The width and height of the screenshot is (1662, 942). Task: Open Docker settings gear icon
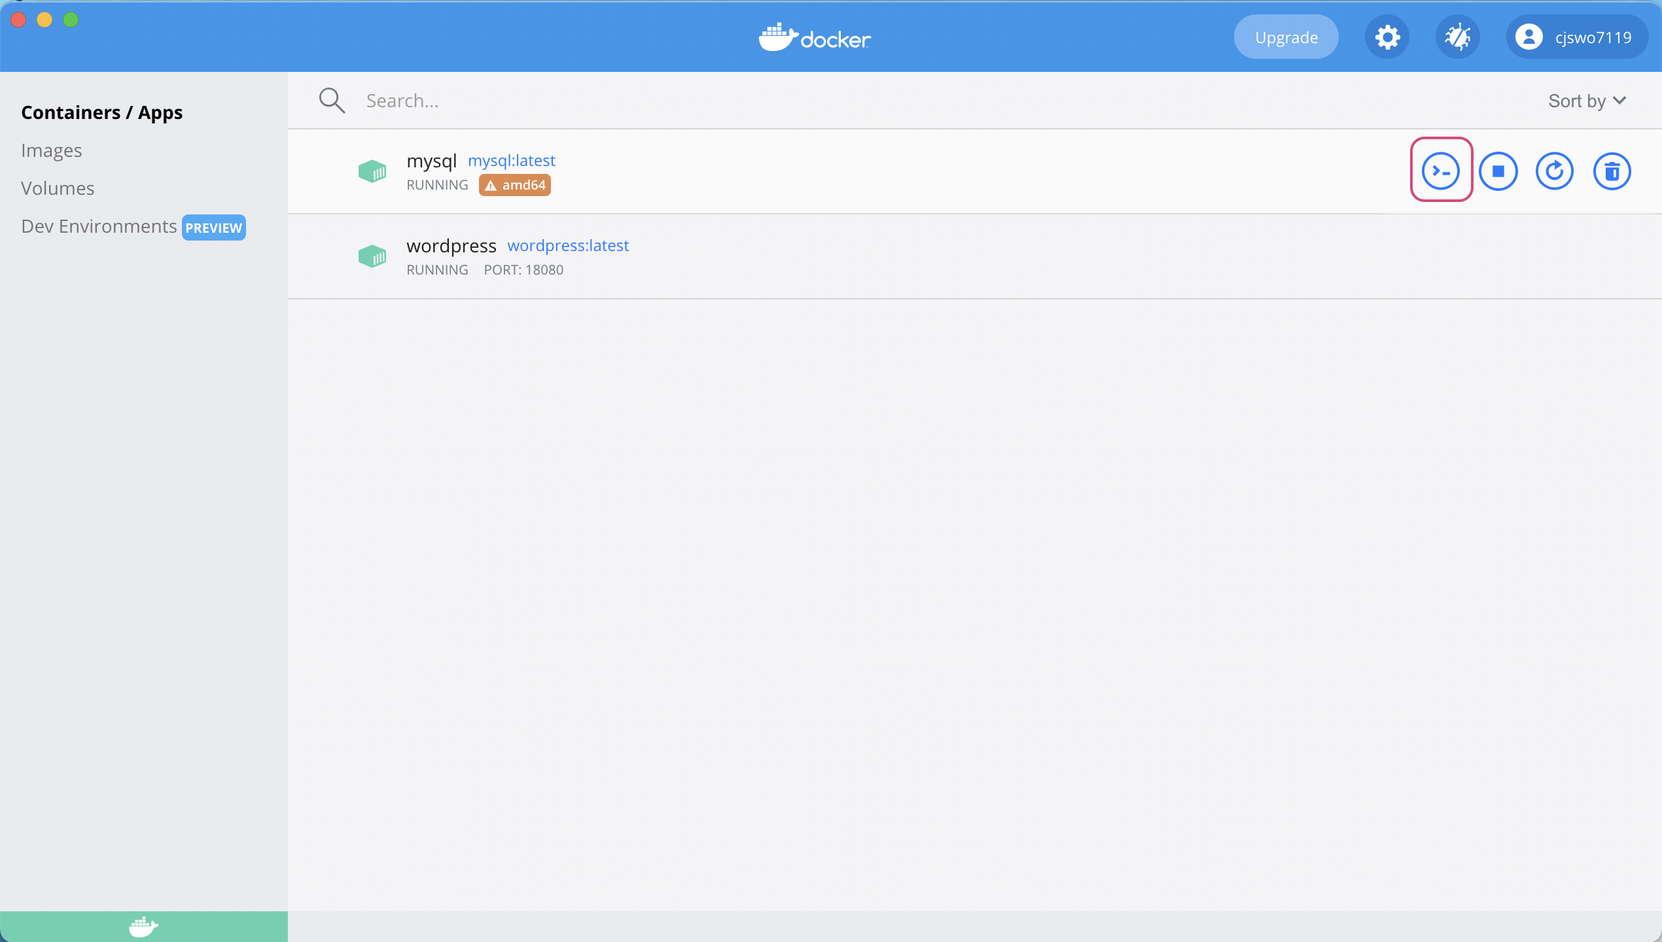click(1387, 37)
